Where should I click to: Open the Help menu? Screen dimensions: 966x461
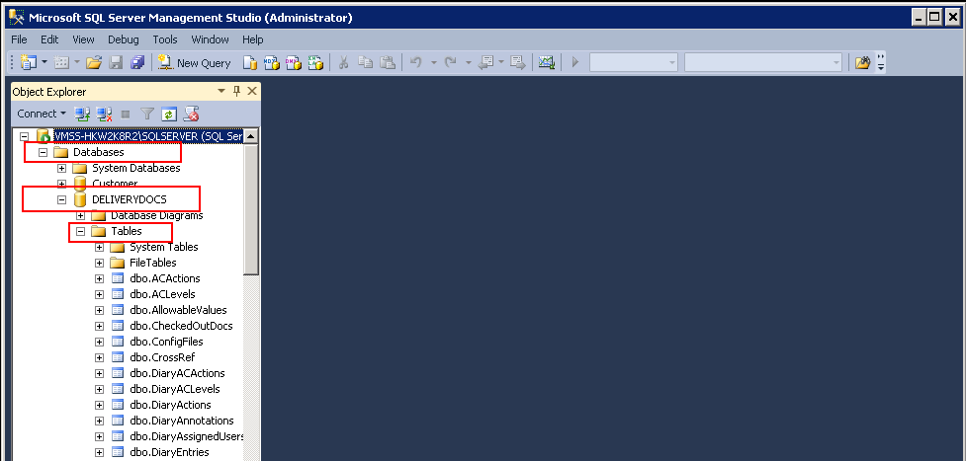252,39
